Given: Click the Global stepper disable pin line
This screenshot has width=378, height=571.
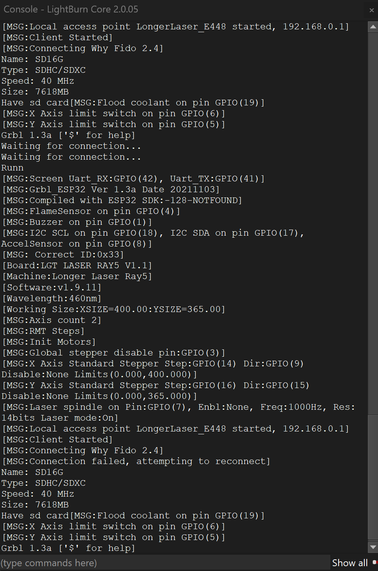Looking at the screenshot, I should coord(113,353).
